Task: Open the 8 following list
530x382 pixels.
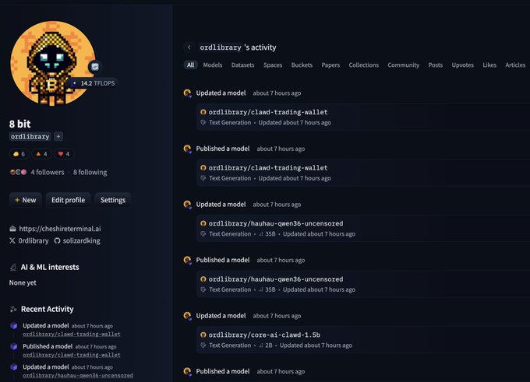Action: [x=90, y=172]
